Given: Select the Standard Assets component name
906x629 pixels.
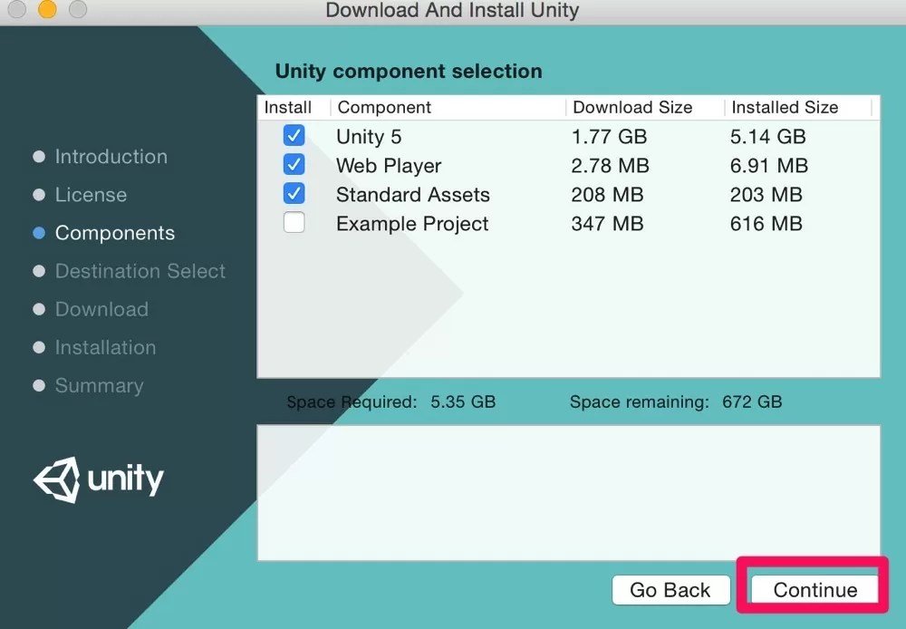Looking at the screenshot, I should 412,195.
